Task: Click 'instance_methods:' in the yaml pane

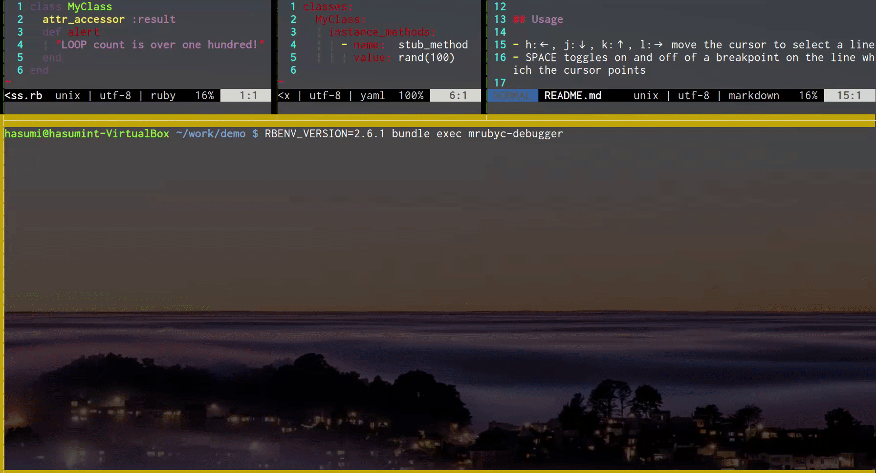Action: point(382,32)
